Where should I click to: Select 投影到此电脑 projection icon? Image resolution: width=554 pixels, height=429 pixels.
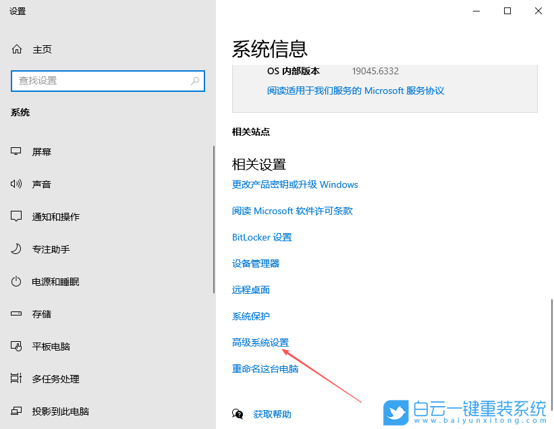coord(16,411)
